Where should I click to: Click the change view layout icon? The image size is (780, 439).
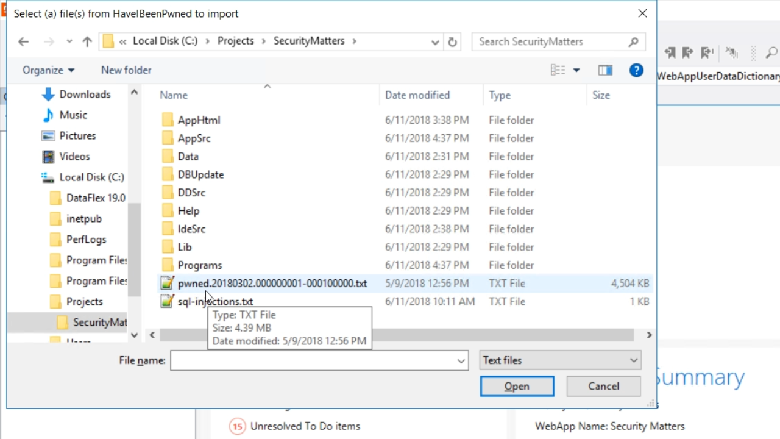[x=558, y=70]
